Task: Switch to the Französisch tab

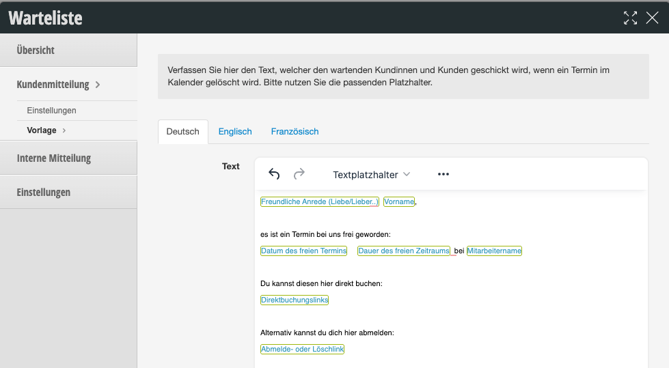Action: pos(295,132)
